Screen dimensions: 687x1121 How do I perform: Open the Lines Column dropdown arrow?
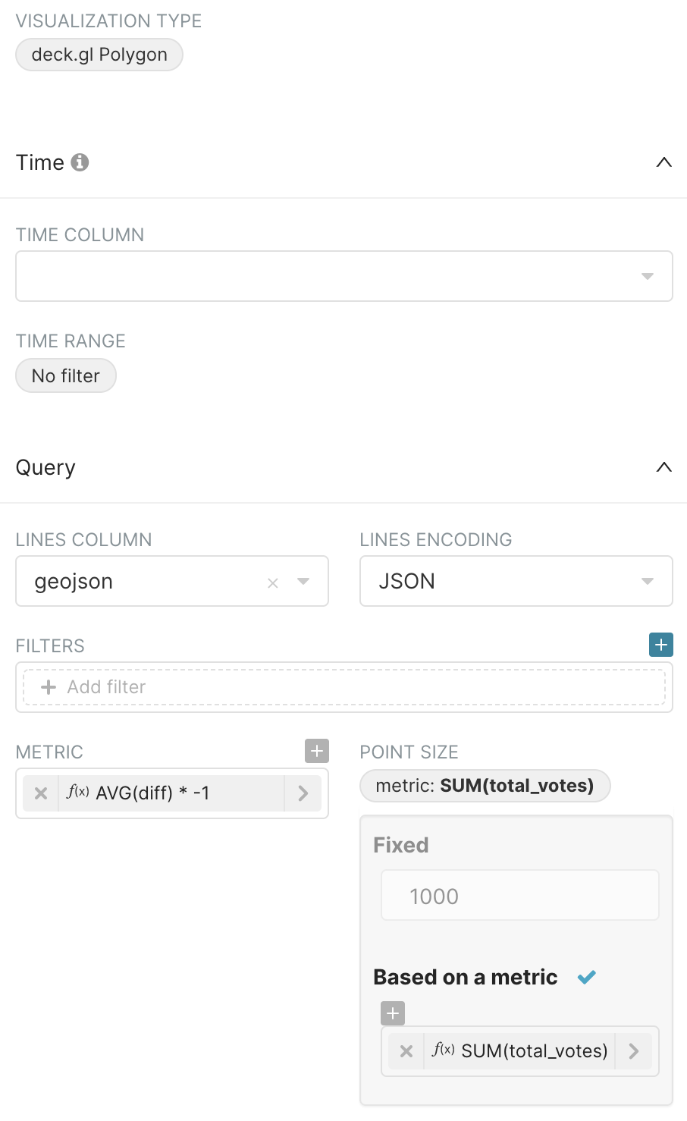[x=303, y=581]
